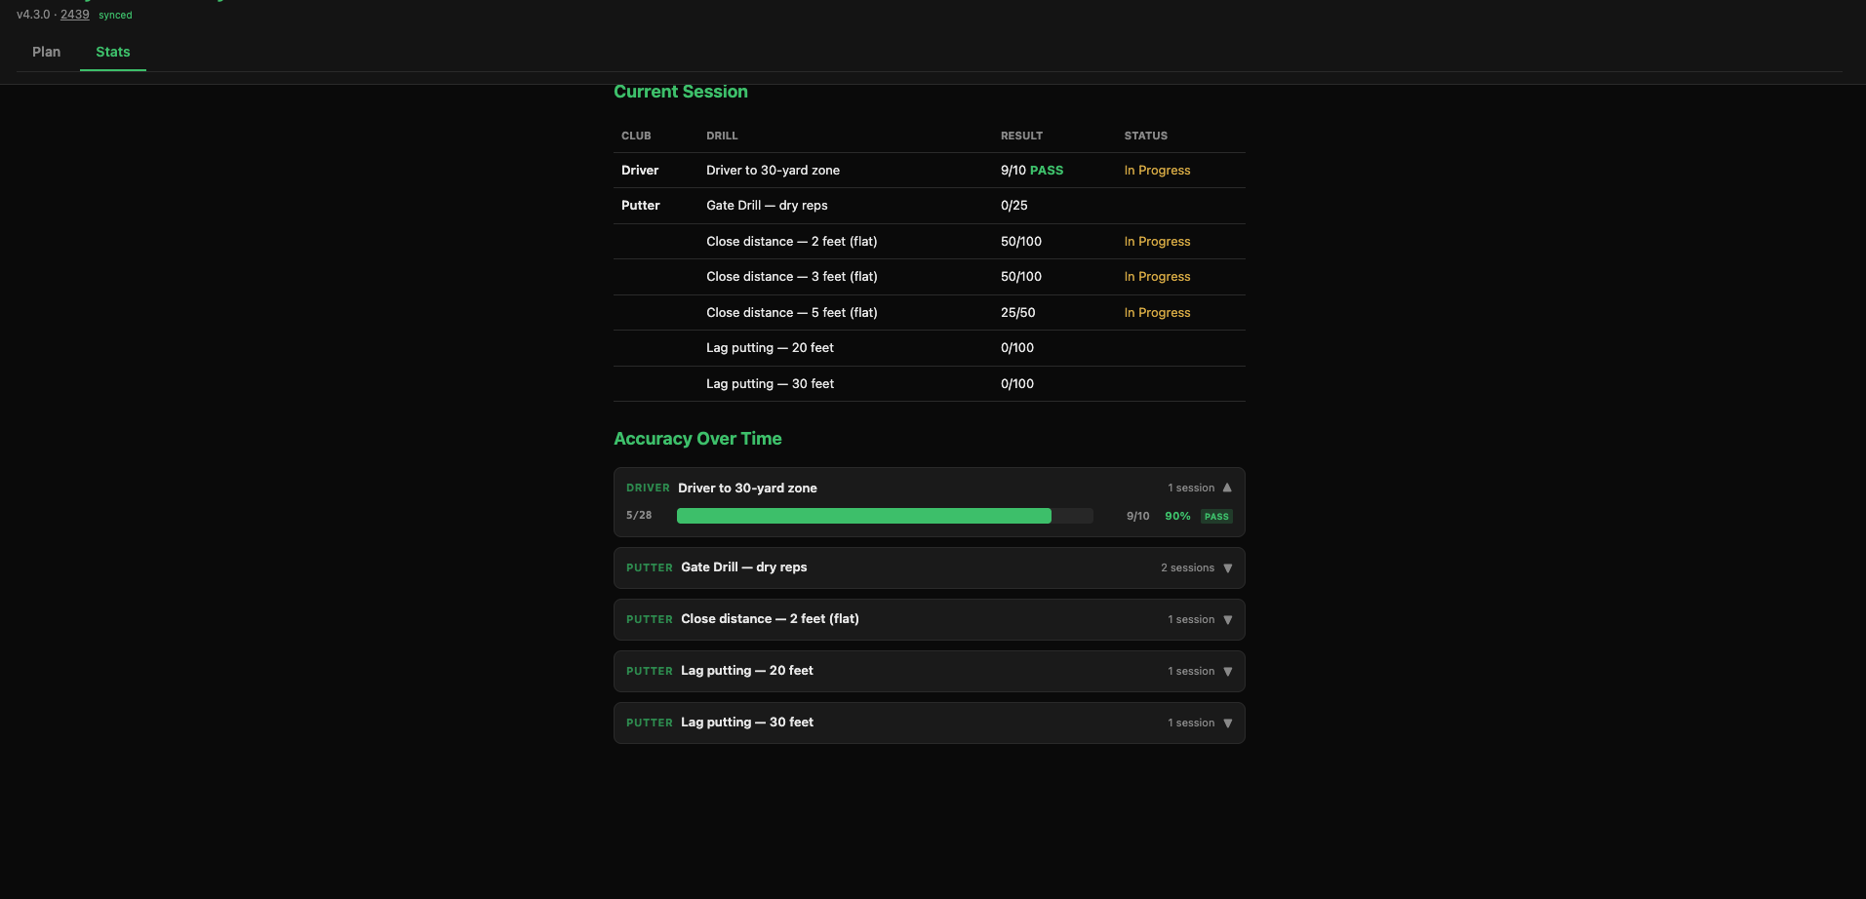The width and height of the screenshot is (1866, 899).
Task: Switch to the Plan tab
Action: [46, 52]
